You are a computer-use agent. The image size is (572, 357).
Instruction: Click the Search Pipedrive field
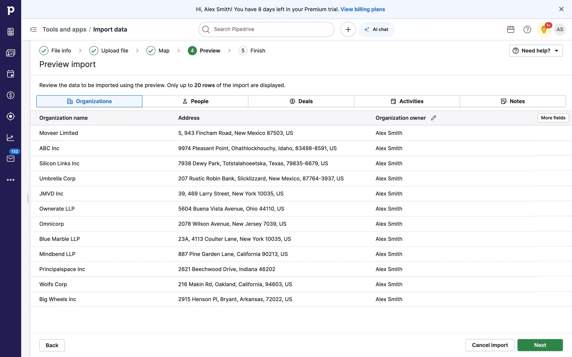(x=266, y=29)
